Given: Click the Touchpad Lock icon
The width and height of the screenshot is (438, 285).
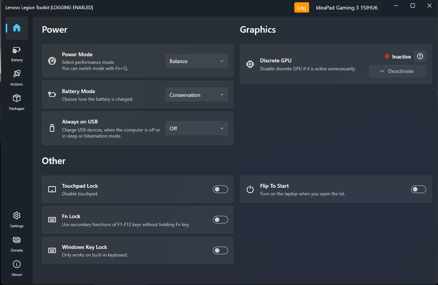Looking at the screenshot, I should pos(52,189).
